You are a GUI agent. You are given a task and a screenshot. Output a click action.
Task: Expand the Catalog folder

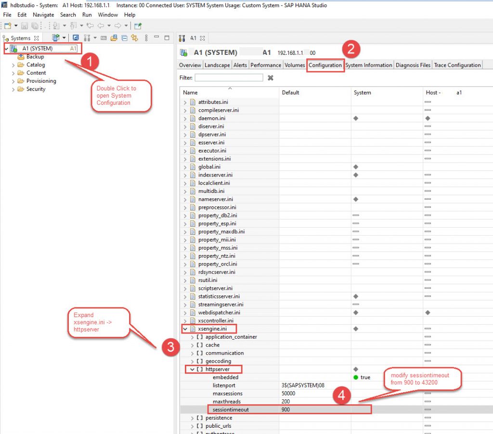coord(13,65)
